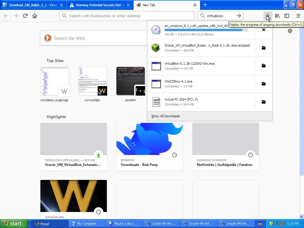Open Oracle_VM_VirtualBox_Extension highlight card
The height and width of the screenshot is (228, 304).
tap(74, 147)
